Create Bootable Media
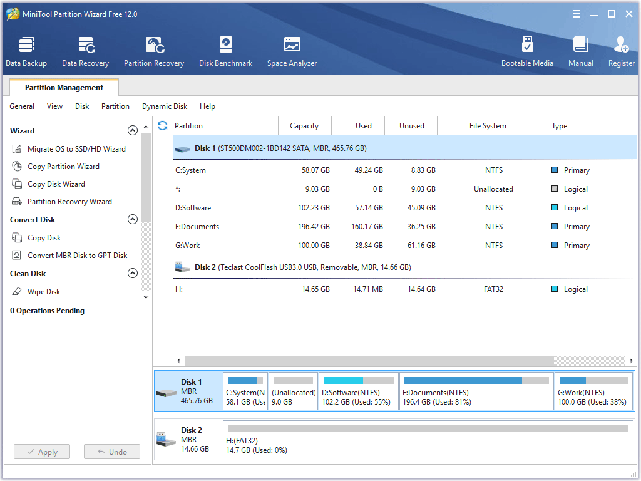 coord(527,51)
